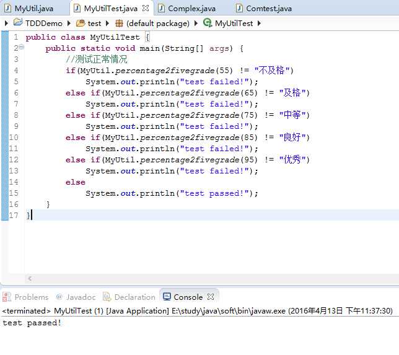Click the "优秀" string on line 12
Viewport: 399px width, 355px height.
(292, 160)
